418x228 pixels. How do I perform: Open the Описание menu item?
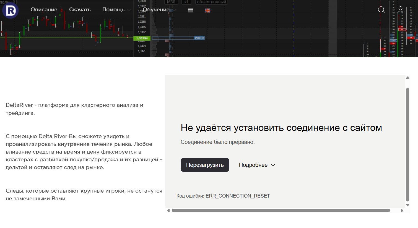coord(44,10)
